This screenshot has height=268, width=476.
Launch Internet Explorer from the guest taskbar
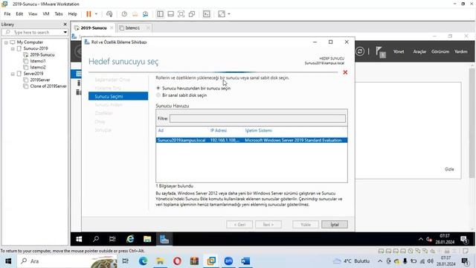[130, 240]
